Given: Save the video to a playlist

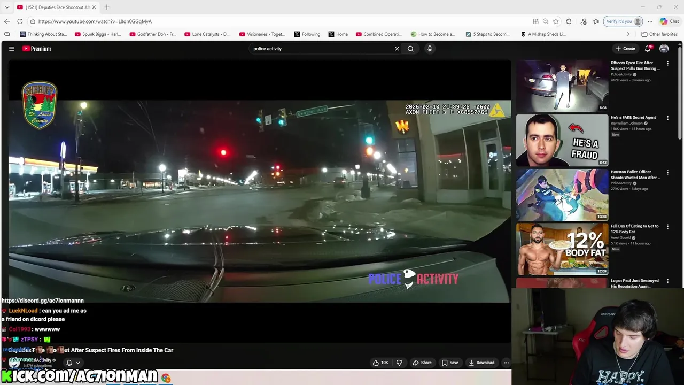Looking at the screenshot, I should (x=450, y=363).
